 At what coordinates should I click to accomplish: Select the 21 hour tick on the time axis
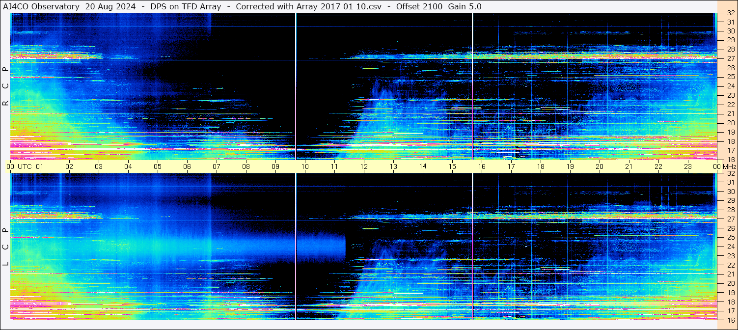[x=629, y=166]
